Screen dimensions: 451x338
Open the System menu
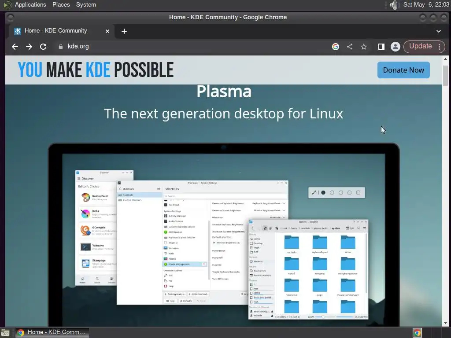[x=86, y=4]
